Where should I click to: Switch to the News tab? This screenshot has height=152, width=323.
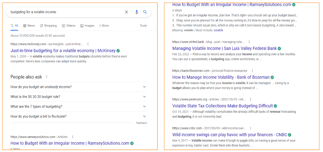[29, 26]
